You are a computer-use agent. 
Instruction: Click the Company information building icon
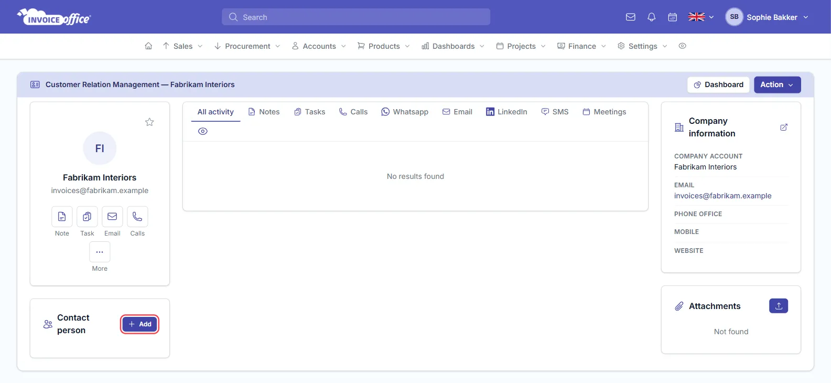click(x=679, y=127)
